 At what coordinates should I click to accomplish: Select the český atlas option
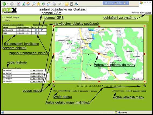pyautogui.click(x=75, y=91)
